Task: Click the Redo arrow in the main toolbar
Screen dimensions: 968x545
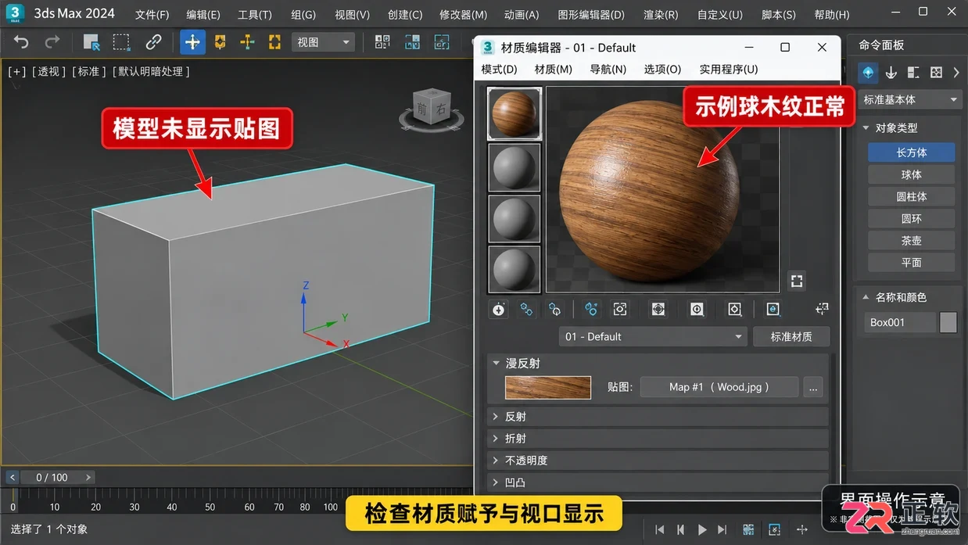Action: [52, 42]
